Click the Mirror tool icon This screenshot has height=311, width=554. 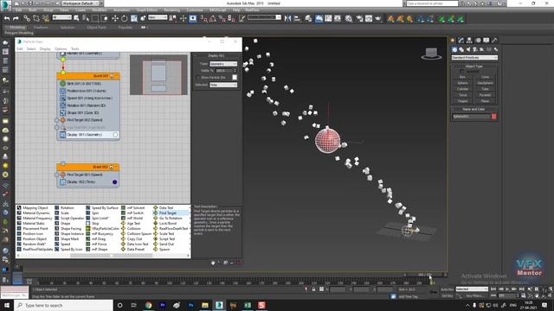tap(287, 18)
